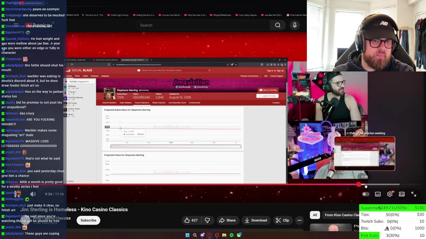Image resolution: width=426 pixels, height=239 pixels.
Task: Download the video
Action: tap(256, 220)
